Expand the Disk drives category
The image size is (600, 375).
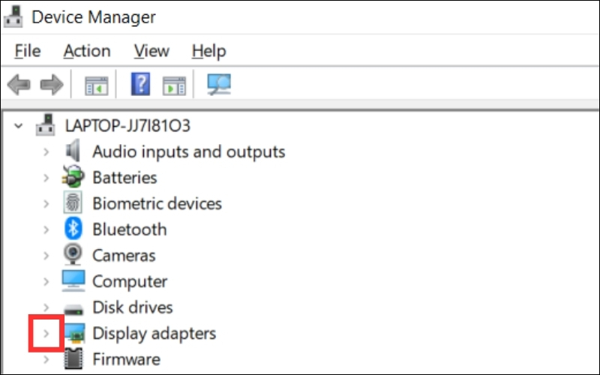coord(46,307)
